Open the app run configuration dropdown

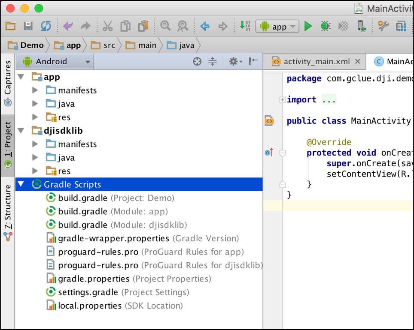[x=277, y=27]
